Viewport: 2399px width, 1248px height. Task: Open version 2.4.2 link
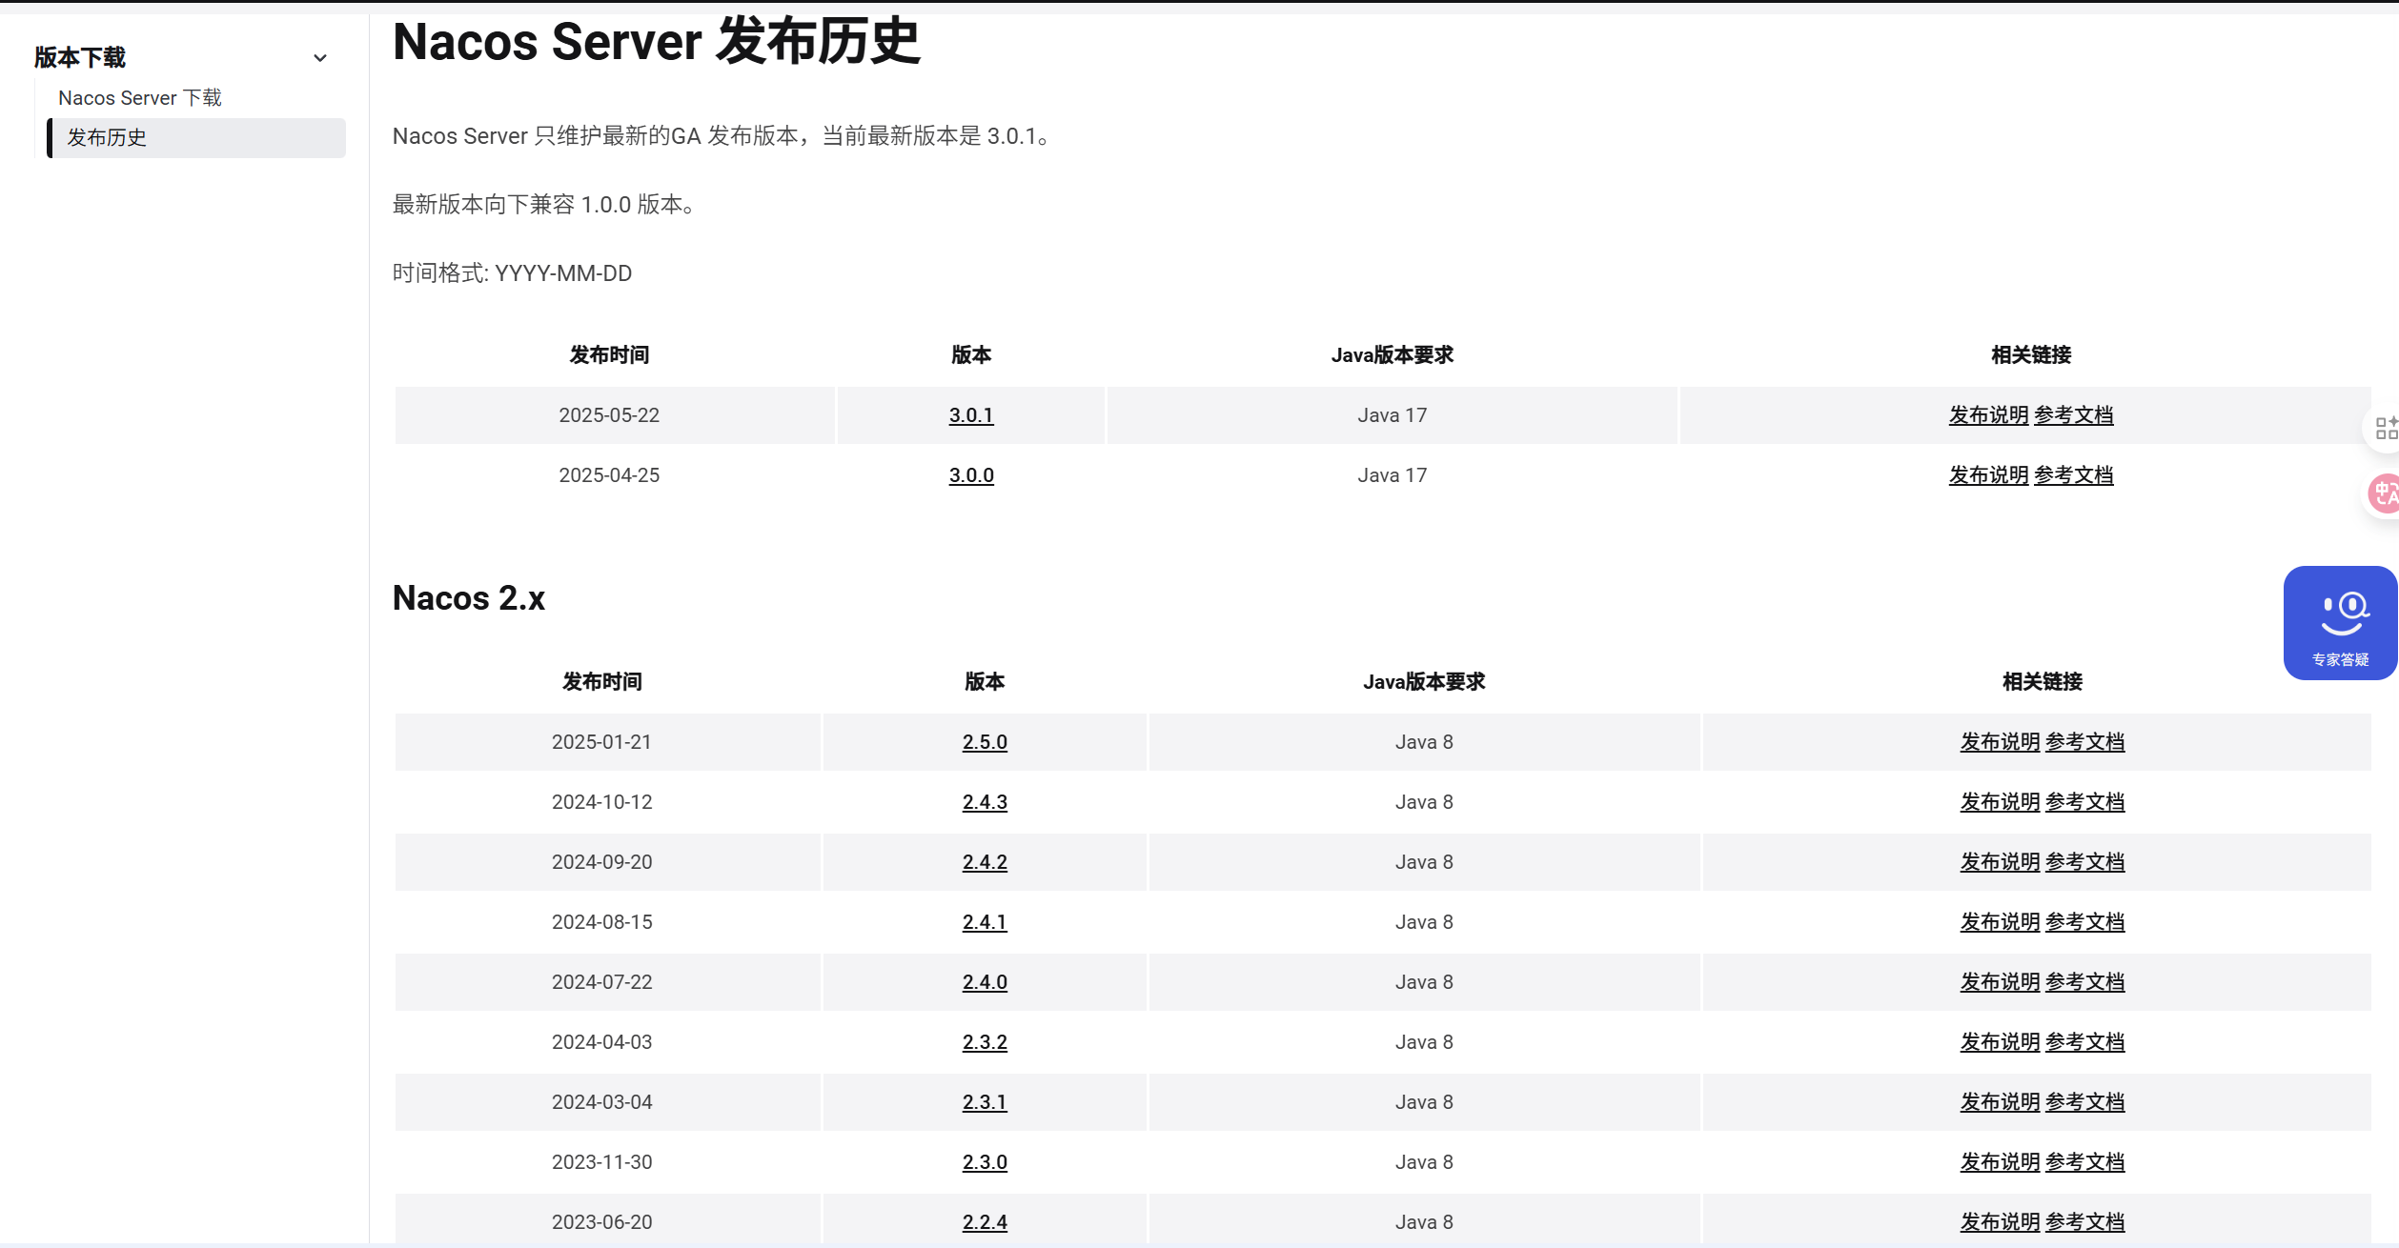tap(985, 862)
